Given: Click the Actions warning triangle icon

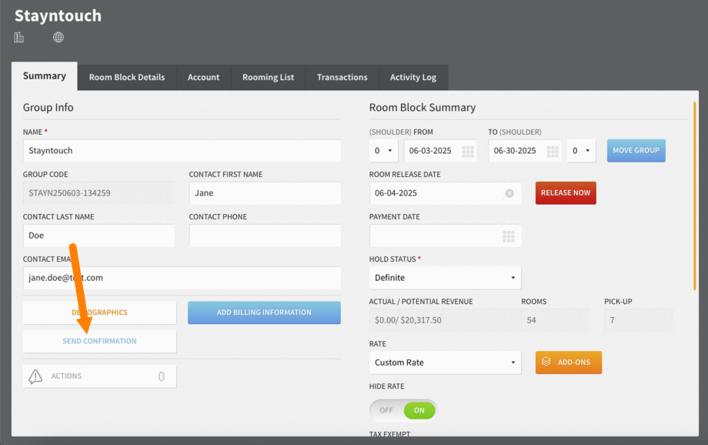Looking at the screenshot, I should click(35, 376).
